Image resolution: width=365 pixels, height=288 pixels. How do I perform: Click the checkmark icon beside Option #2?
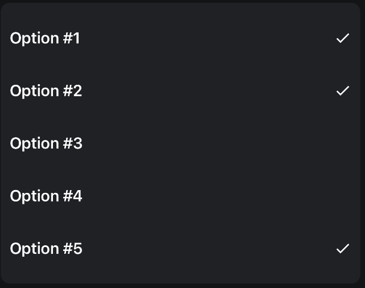pos(342,91)
